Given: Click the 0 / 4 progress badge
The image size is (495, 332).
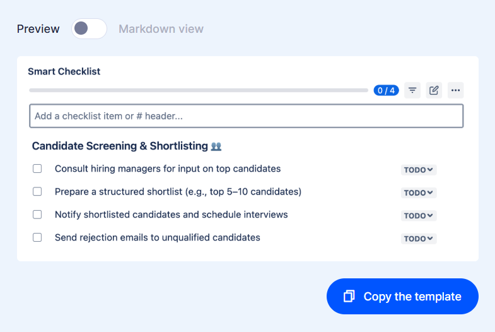Looking at the screenshot, I should pyautogui.click(x=386, y=90).
